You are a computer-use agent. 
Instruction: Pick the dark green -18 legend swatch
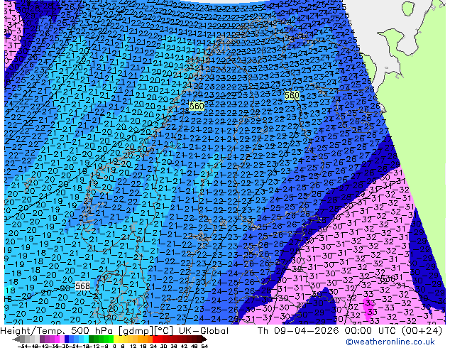[92, 339]
